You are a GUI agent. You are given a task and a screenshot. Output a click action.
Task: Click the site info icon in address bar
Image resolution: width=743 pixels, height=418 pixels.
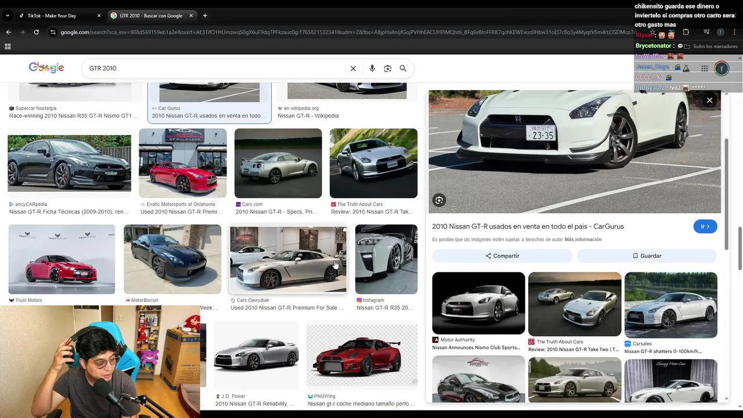[53, 32]
